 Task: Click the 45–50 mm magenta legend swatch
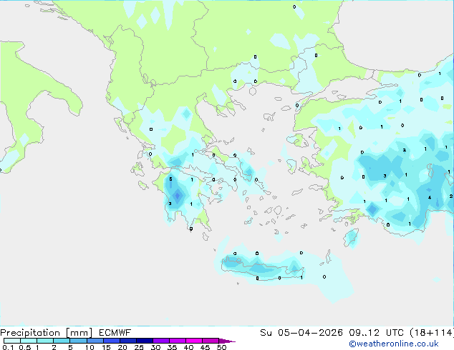point(211,341)
